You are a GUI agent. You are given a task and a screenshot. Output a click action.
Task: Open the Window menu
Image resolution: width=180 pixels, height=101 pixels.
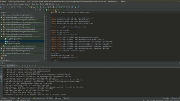pyautogui.click(x=52, y=4)
